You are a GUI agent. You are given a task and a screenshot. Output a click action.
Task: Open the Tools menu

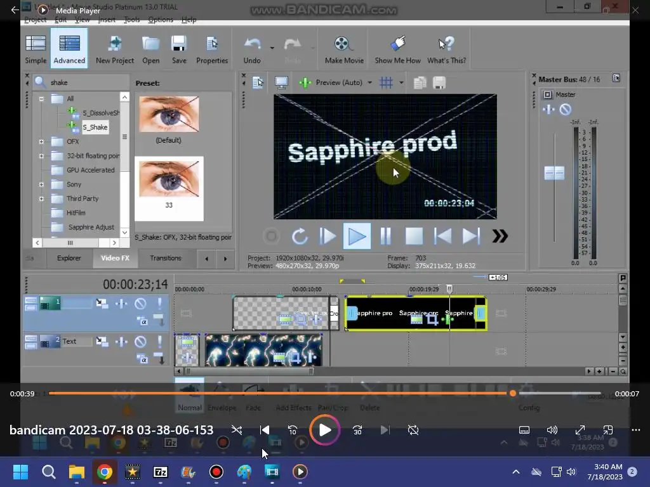(132, 20)
